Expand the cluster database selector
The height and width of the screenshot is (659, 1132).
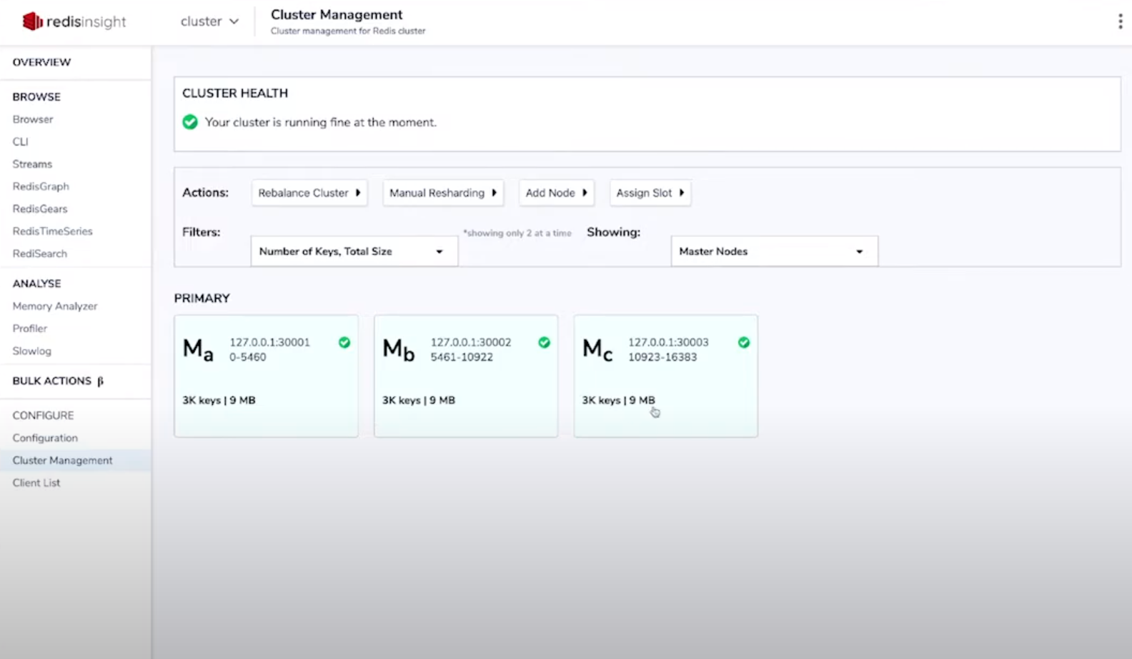click(209, 21)
